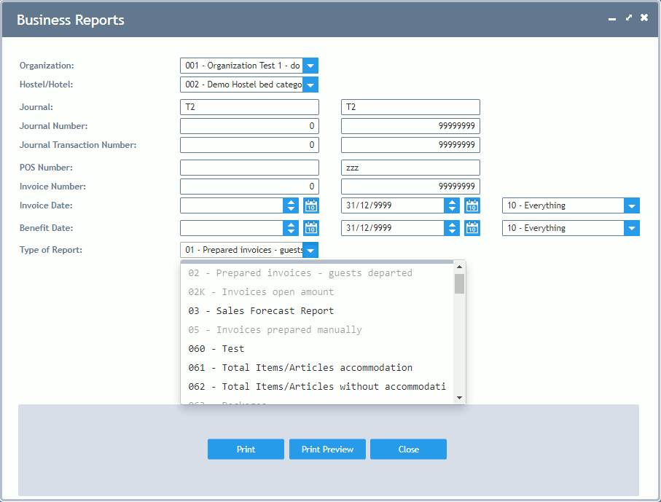Viewport: 661px width, 502px height.
Task: Minimize the Business Reports window
Action: 612,18
